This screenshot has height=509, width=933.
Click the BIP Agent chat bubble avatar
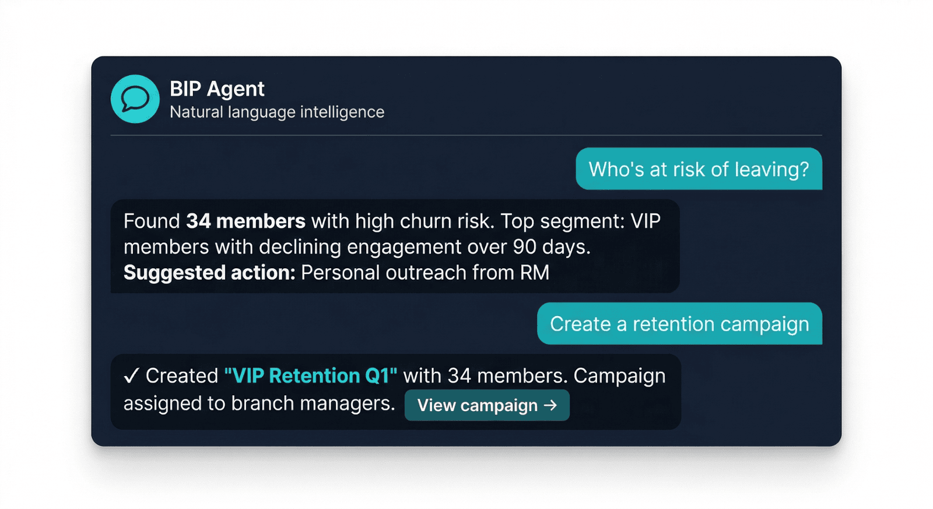[135, 99]
